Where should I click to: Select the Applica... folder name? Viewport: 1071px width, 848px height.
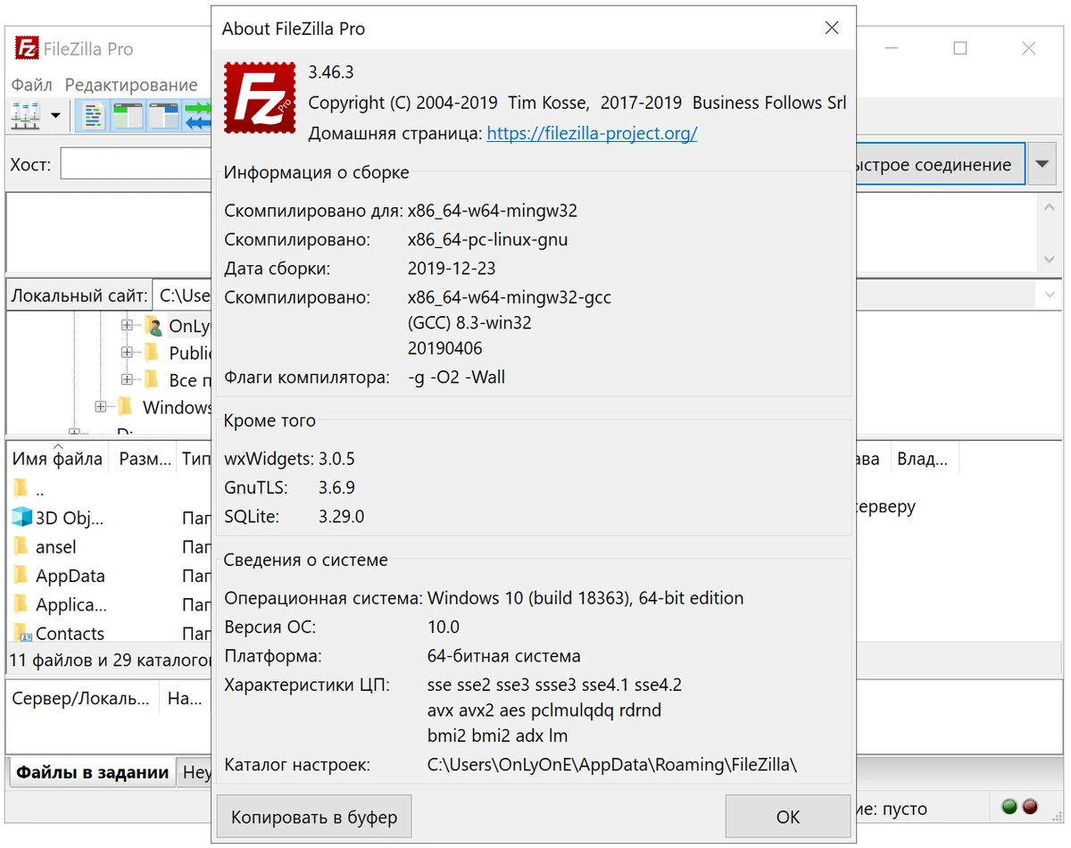(x=71, y=605)
